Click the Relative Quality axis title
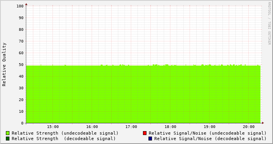The image size is (273, 144). point(4,64)
